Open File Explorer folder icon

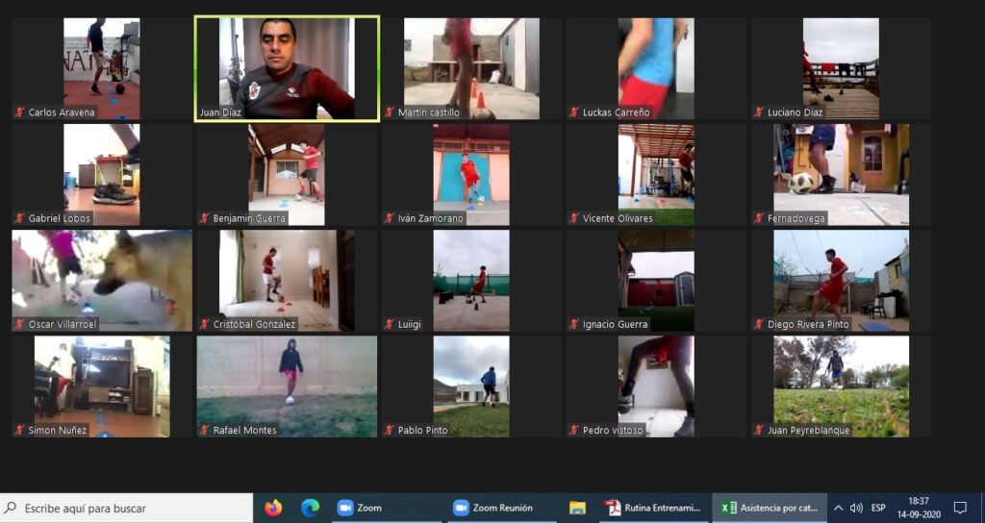(x=577, y=508)
